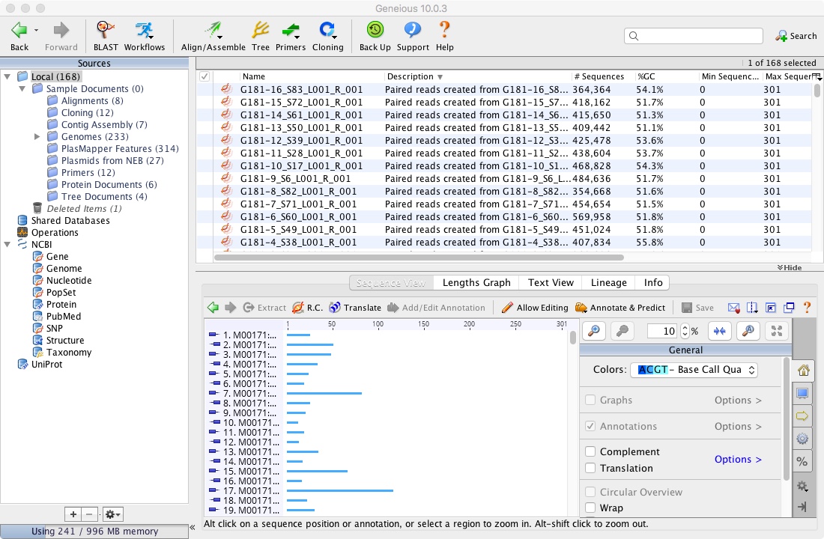
Task: Toggle the Wrap checkbox
Action: click(x=590, y=508)
